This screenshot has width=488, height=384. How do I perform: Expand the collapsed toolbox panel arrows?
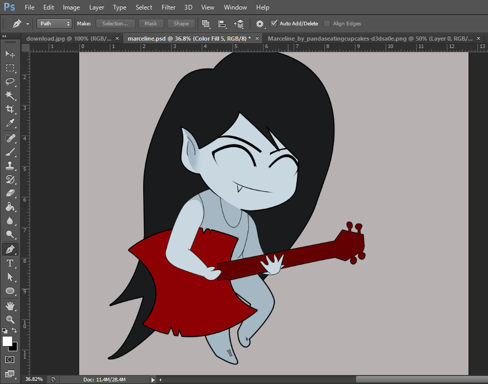(4, 36)
